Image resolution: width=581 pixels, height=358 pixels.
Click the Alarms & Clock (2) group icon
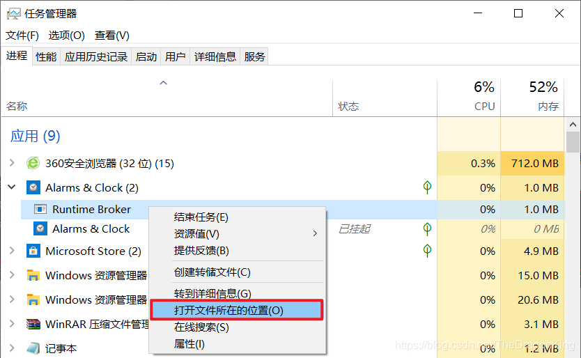pyautogui.click(x=33, y=187)
